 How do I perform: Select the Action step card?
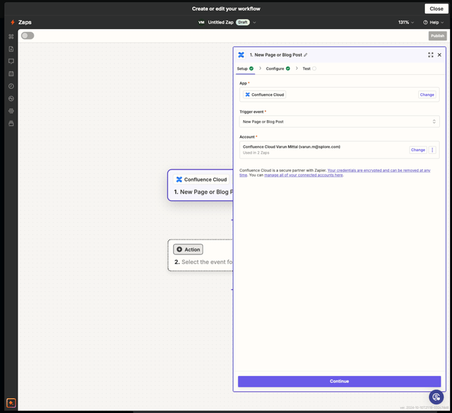tap(200, 255)
